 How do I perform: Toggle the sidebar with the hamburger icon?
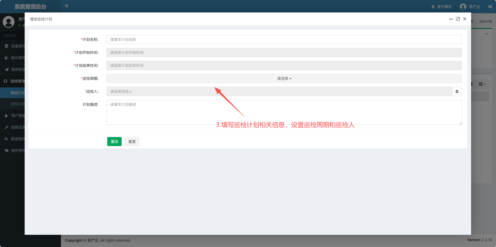coord(67,6)
